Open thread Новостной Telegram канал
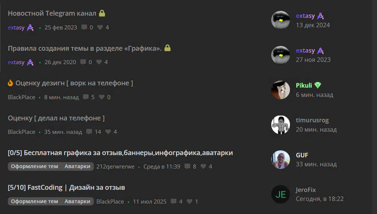 click(52, 13)
